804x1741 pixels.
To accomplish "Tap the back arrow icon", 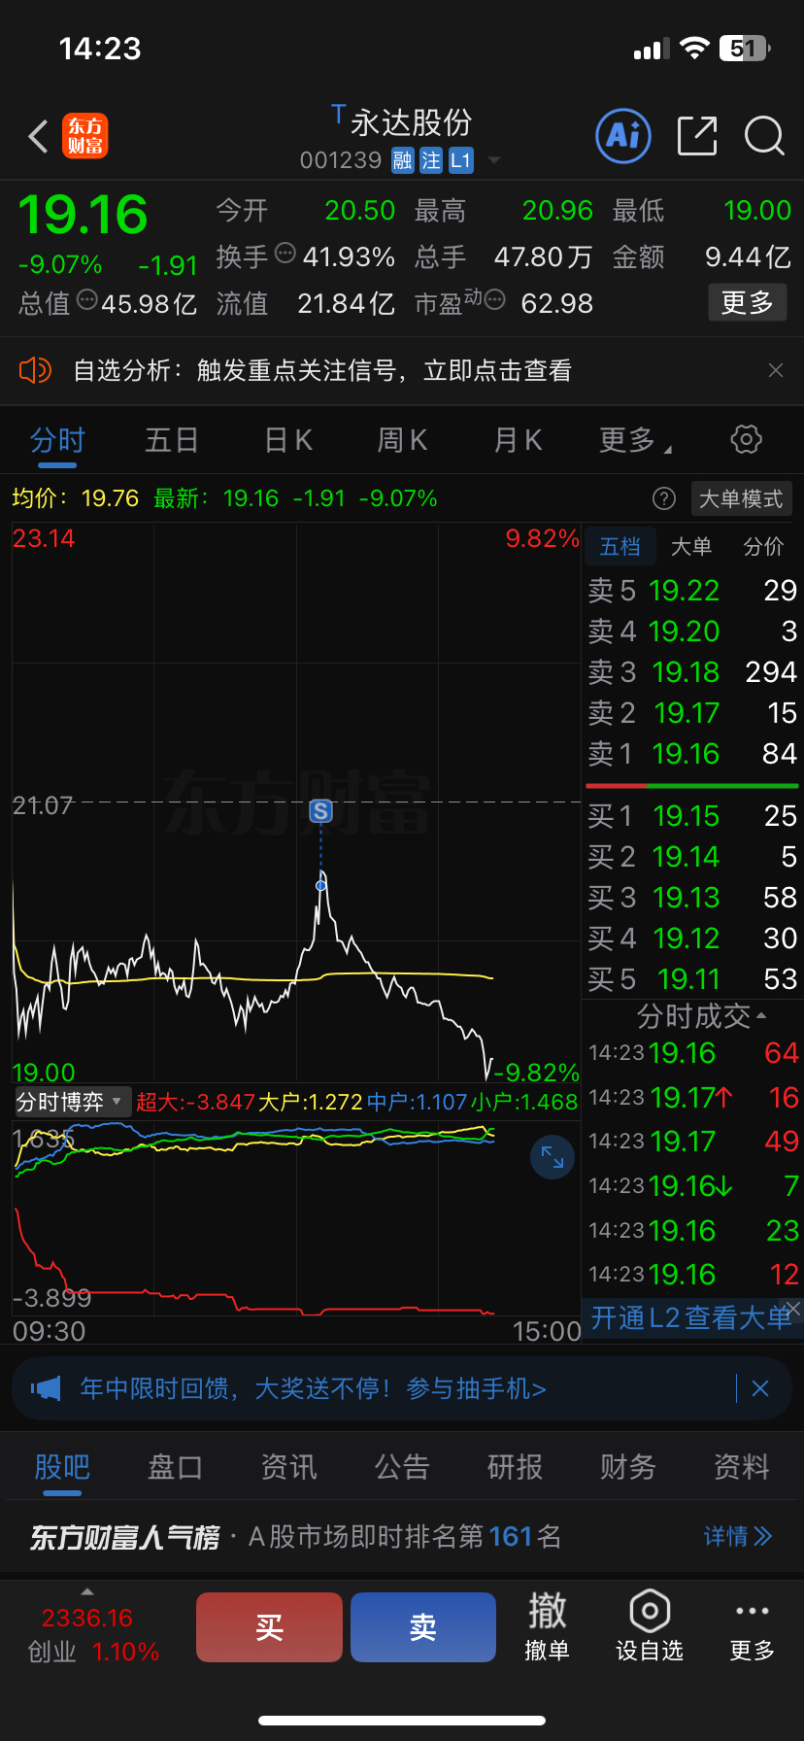I will tap(38, 136).
